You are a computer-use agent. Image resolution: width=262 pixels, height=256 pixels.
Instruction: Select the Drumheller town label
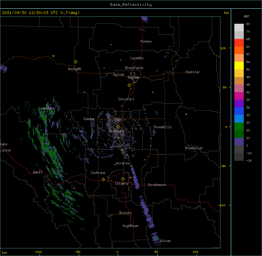194,148
